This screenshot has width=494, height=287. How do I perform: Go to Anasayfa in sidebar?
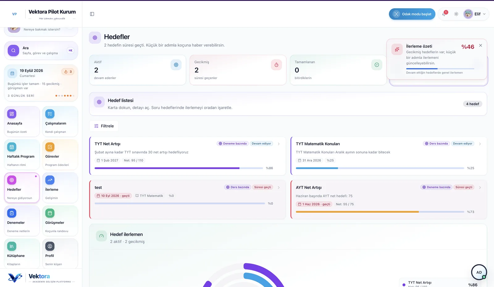point(22,121)
